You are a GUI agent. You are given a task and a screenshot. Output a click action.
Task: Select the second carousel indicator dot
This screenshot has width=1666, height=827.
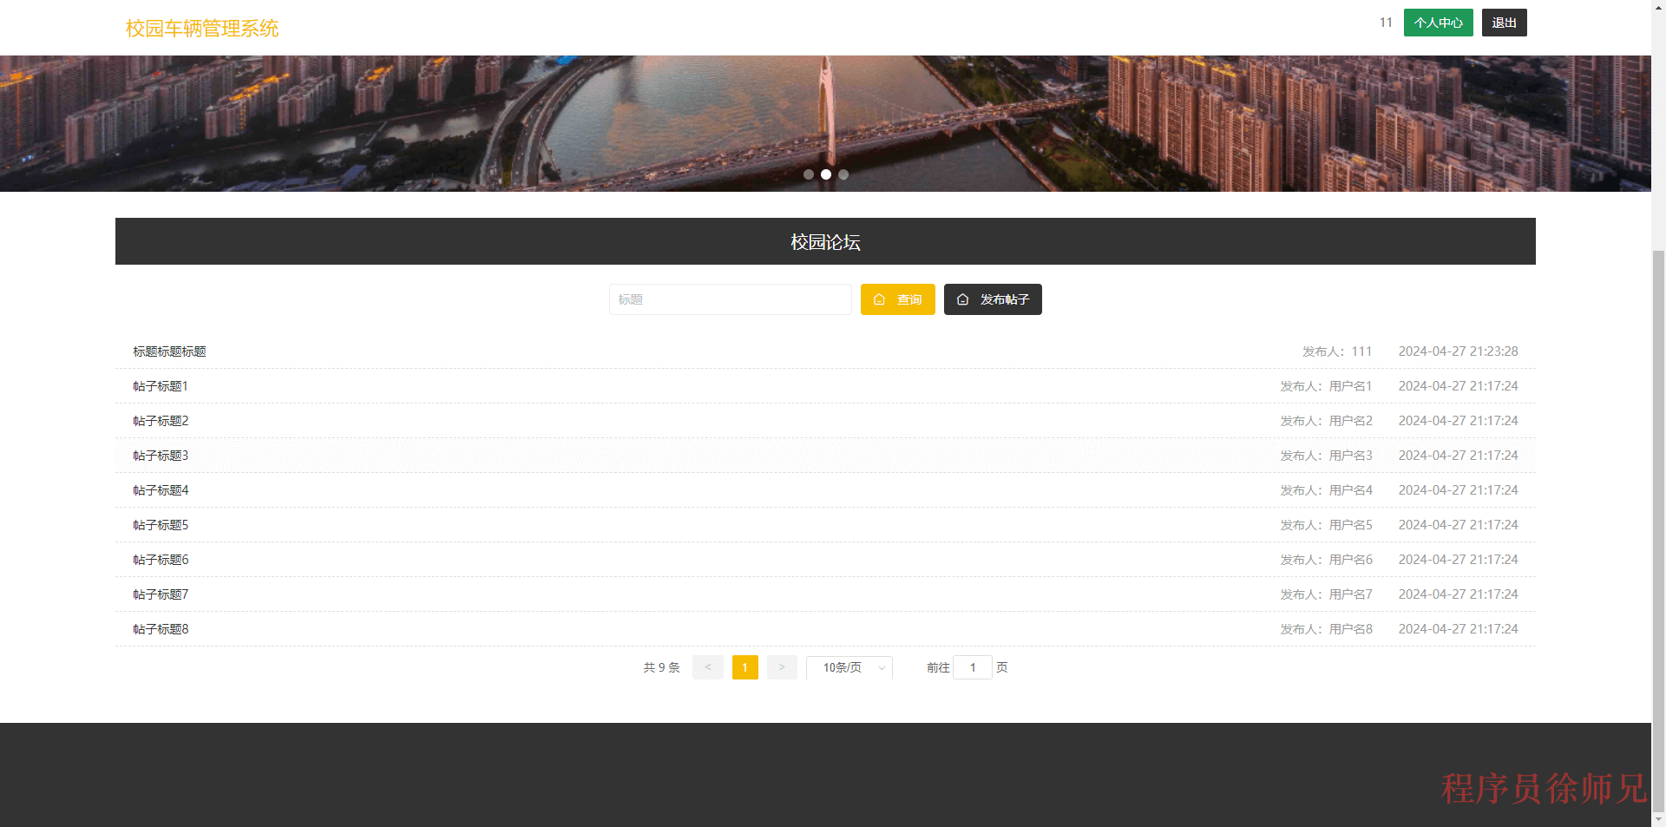(825, 174)
